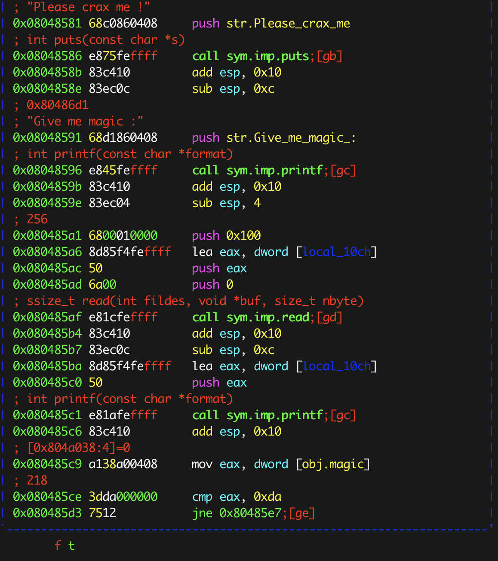Select address 0x08048581 in the listing
The image size is (498, 561).
pyautogui.click(x=47, y=24)
